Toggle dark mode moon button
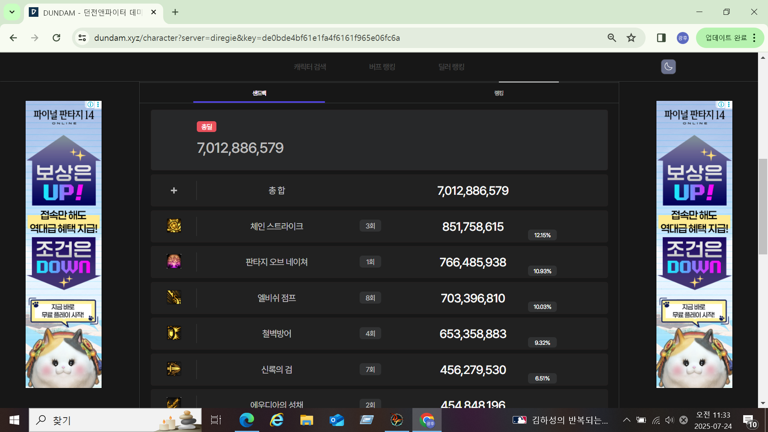768x432 pixels. [x=668, y=67]
